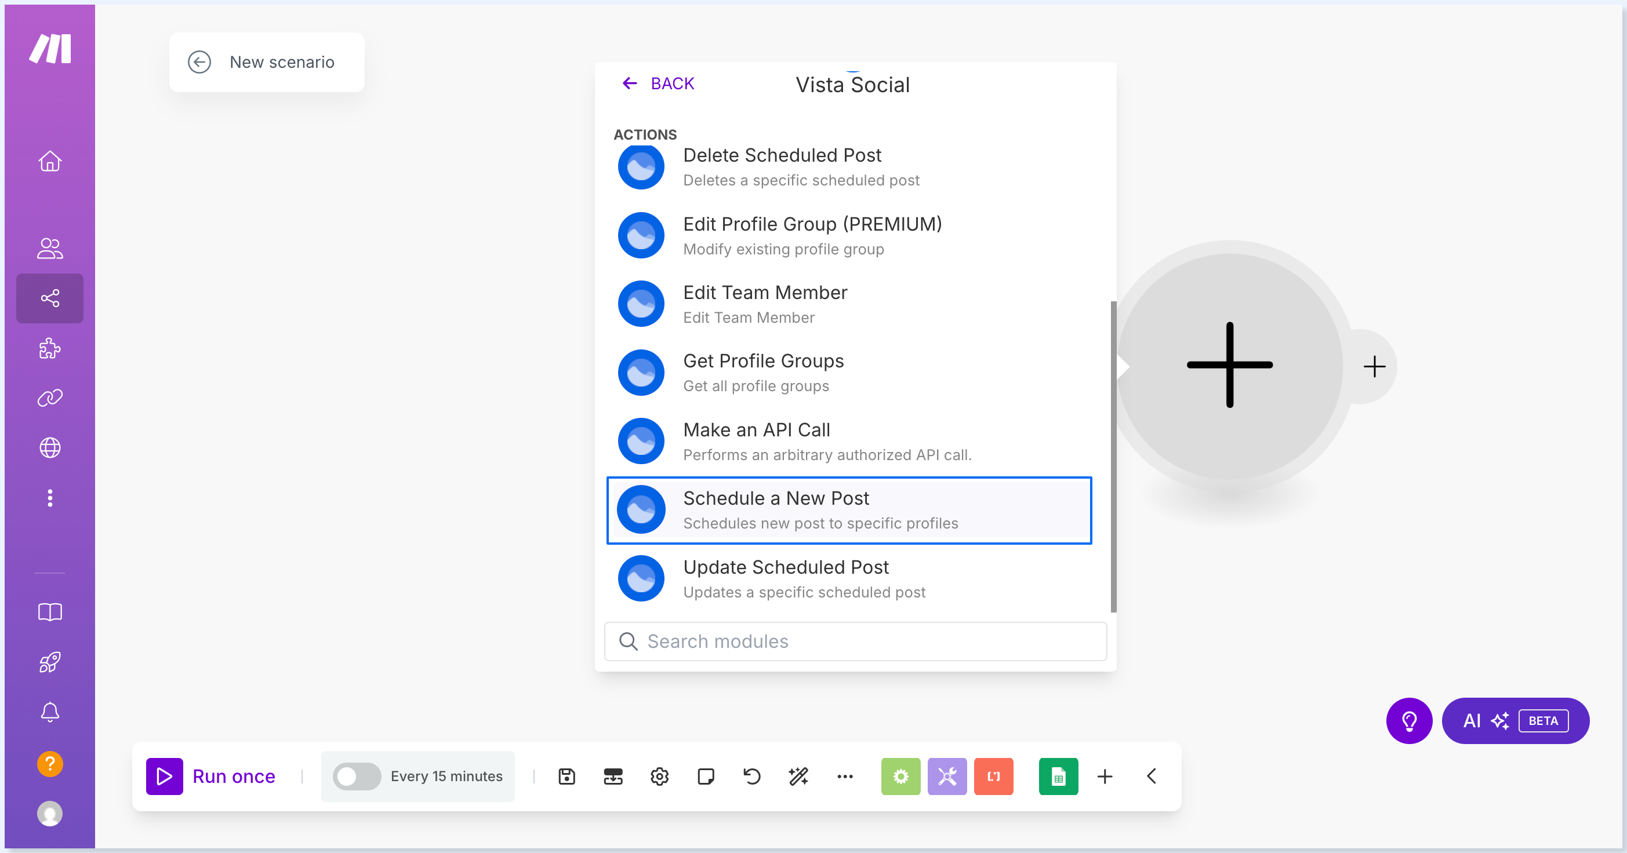Click the New scenario title

tap(282, 62)
